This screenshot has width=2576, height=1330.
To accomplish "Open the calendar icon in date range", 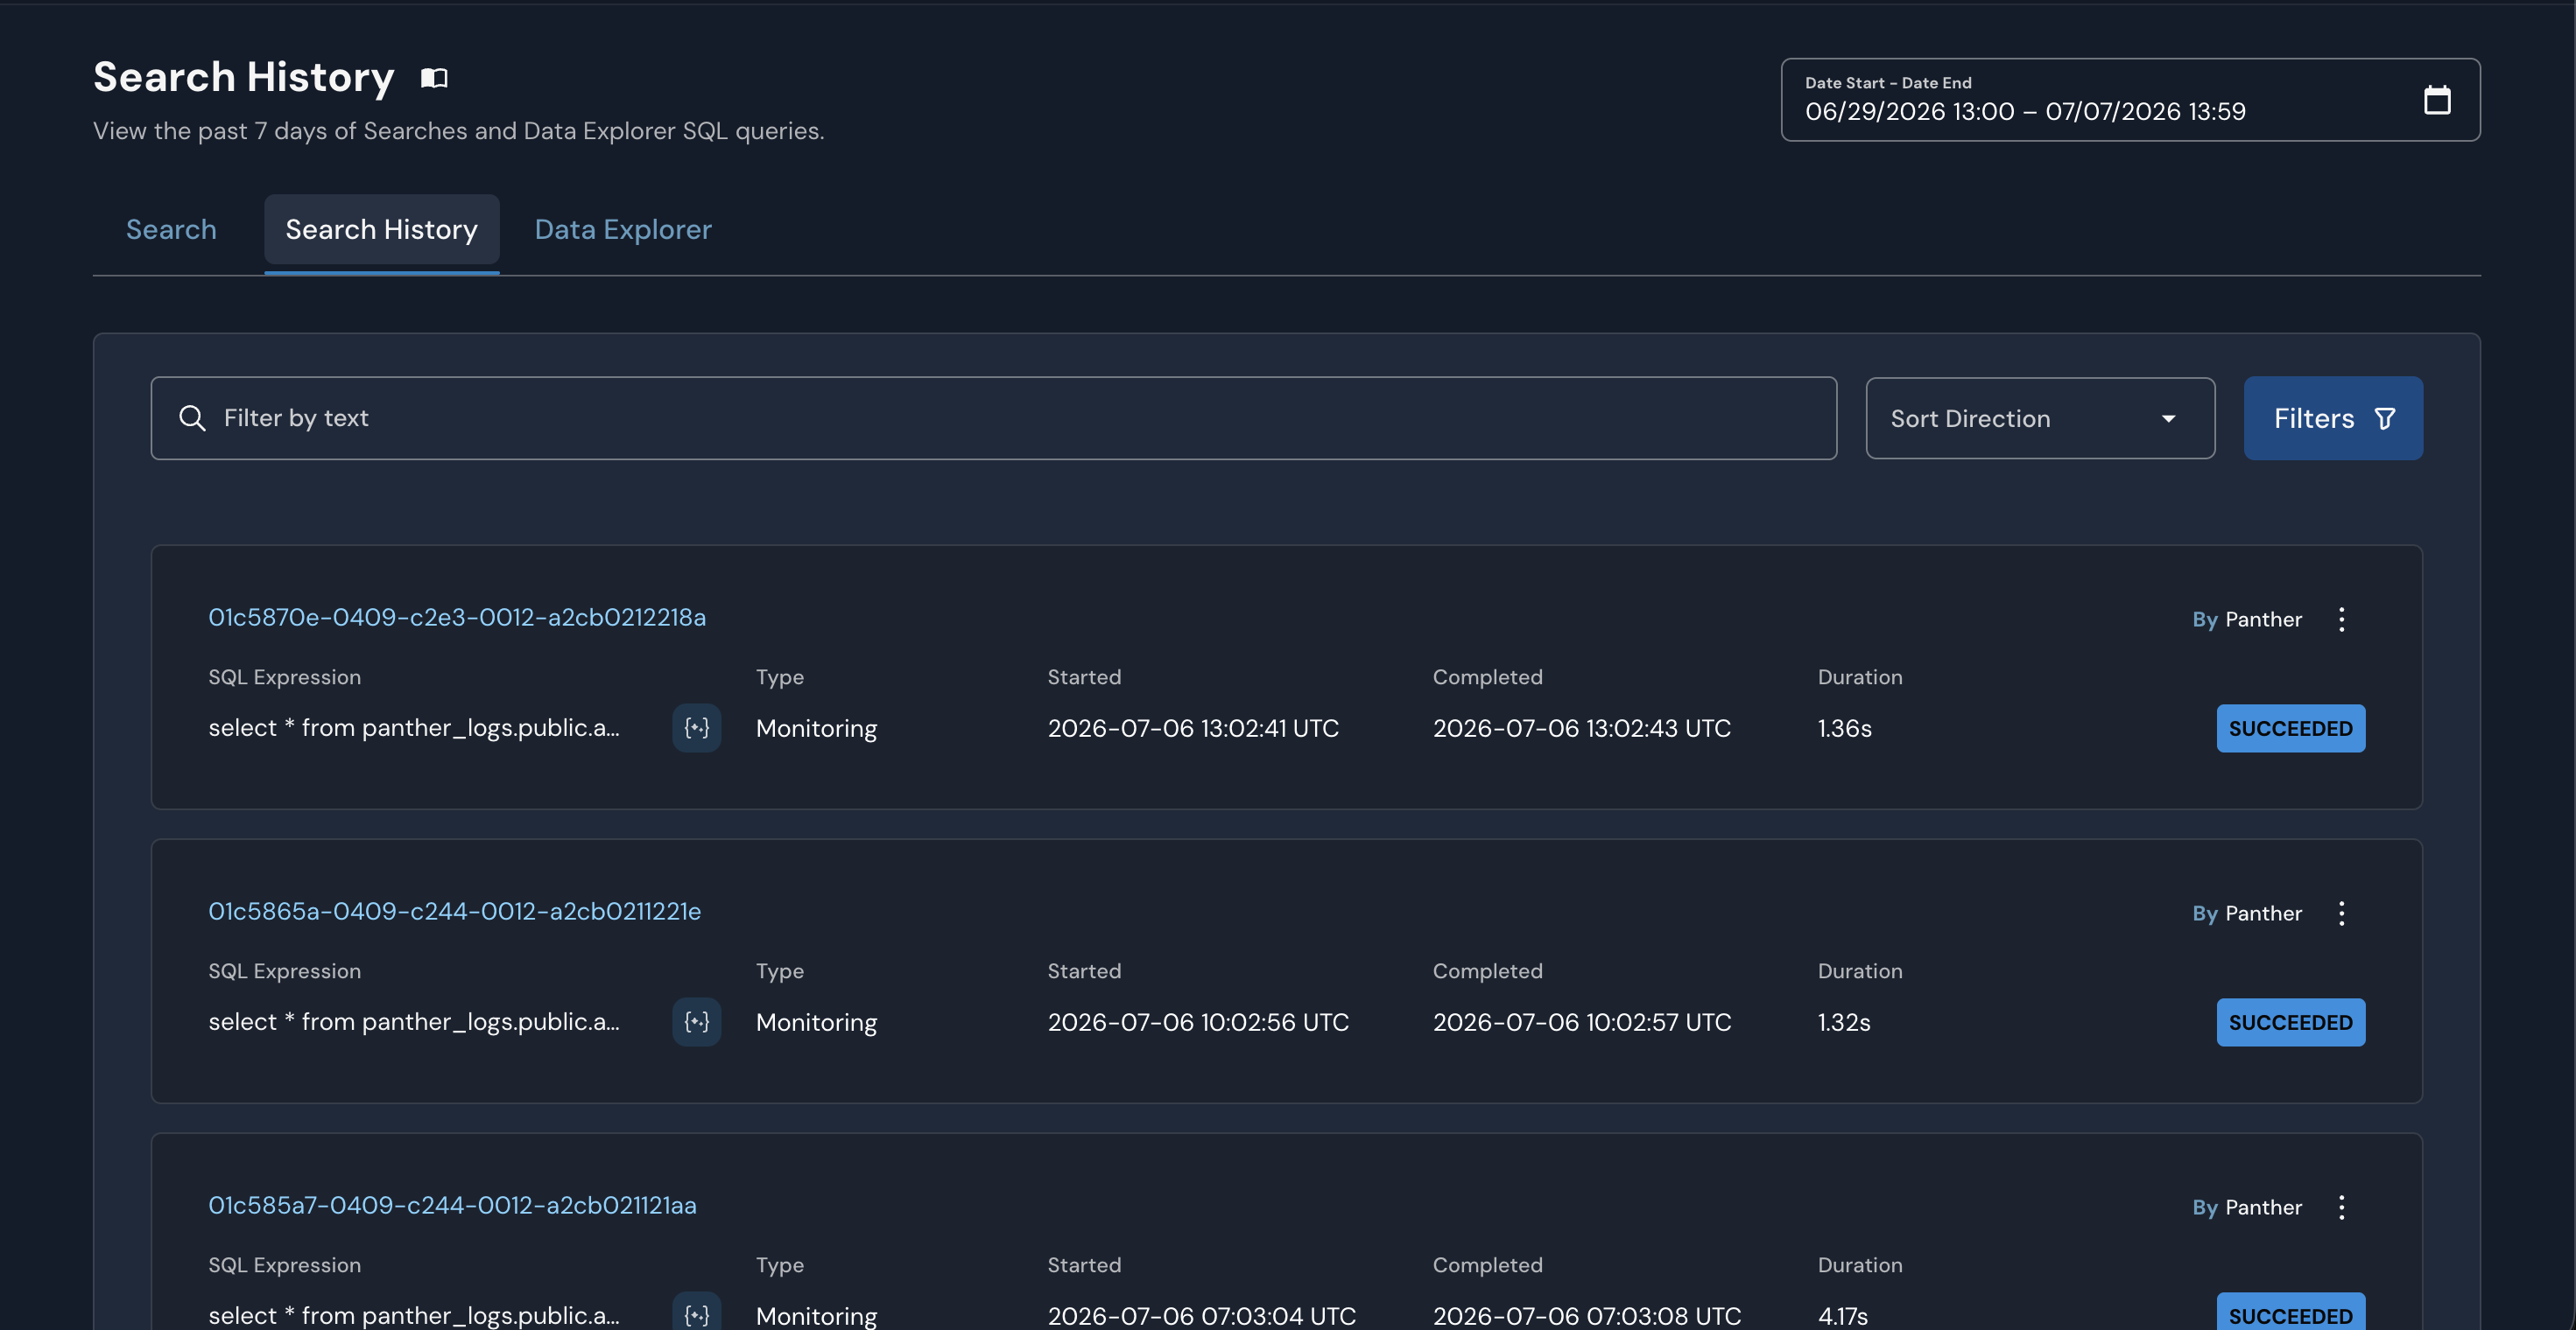I will coord(2437,100).
